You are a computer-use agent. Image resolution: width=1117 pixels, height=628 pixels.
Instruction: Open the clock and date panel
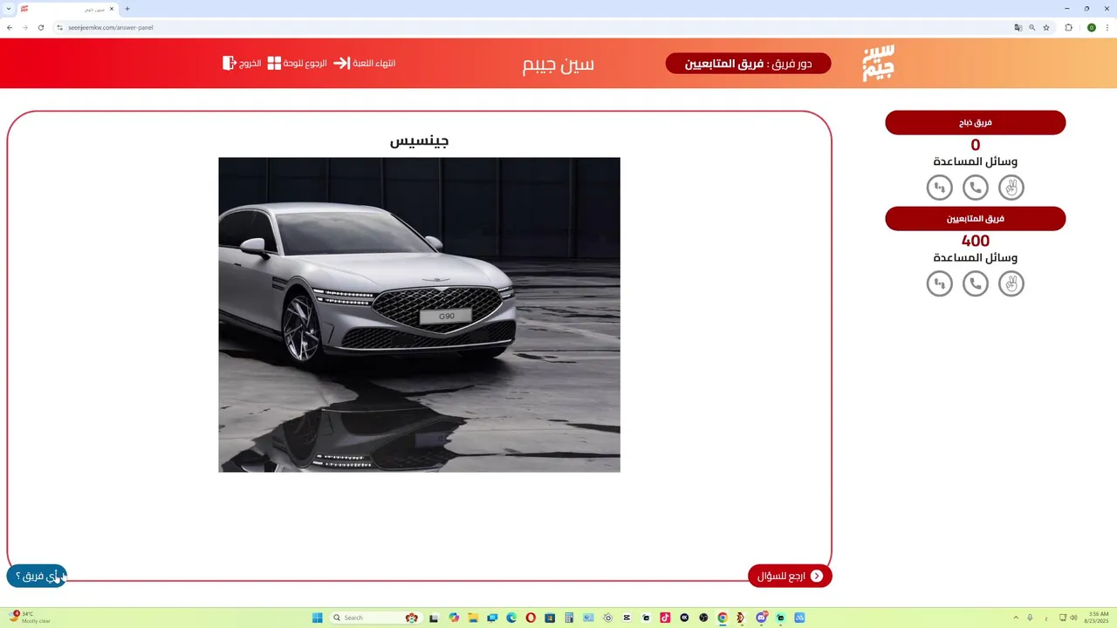[x=1097, y=618]
